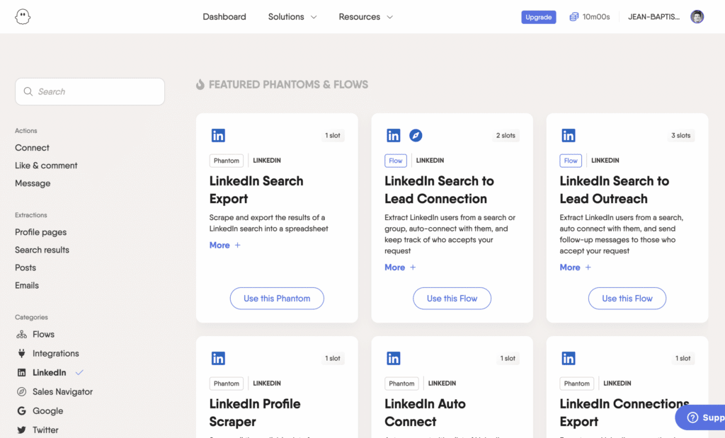Click into the Search input field
This screenshot has height=438, width=725.
click(90, 91)
